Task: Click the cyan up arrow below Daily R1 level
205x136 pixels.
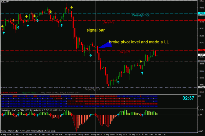Action: 91,56
